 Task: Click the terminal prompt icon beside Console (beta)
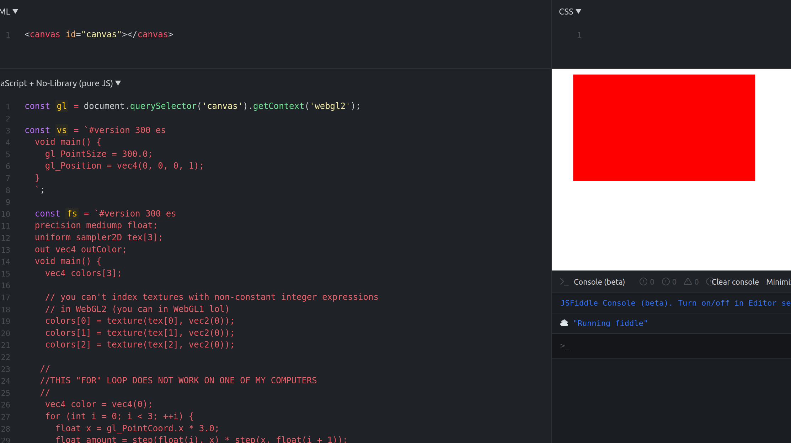click(565, 281)
